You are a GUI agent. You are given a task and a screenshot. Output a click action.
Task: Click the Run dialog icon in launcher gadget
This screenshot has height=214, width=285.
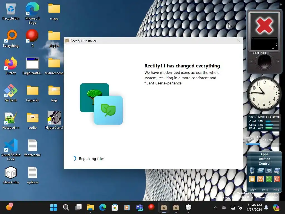coord(260,171)
